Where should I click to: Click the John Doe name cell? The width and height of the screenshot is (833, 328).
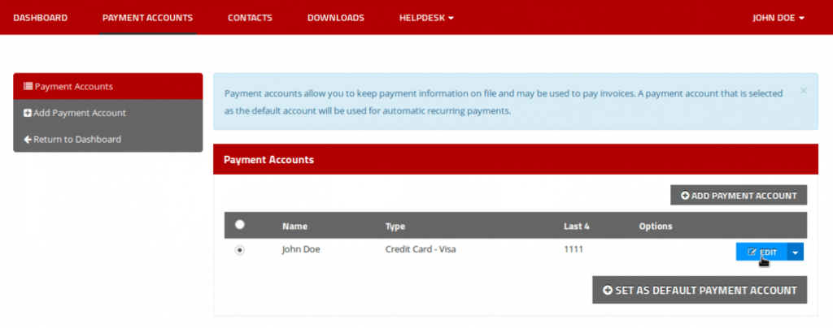click(301, 248)
